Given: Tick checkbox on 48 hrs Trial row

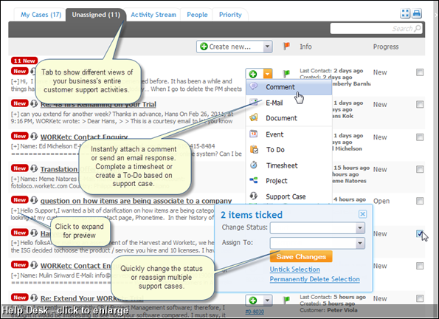Looking at the screenshot, I should tap(420, 105).
